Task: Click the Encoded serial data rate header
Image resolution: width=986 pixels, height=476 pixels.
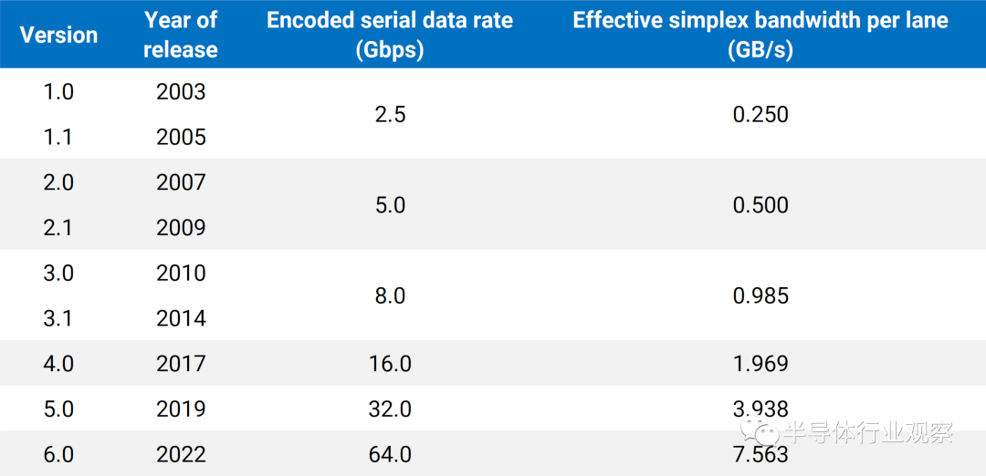Action: (x=390, y=35)
